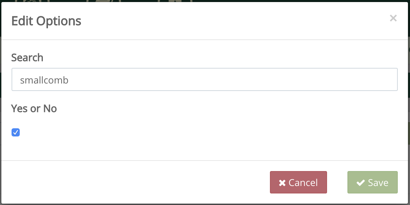
Task: Click the Edit Options dialog title
Action: [x=46, y=21]
